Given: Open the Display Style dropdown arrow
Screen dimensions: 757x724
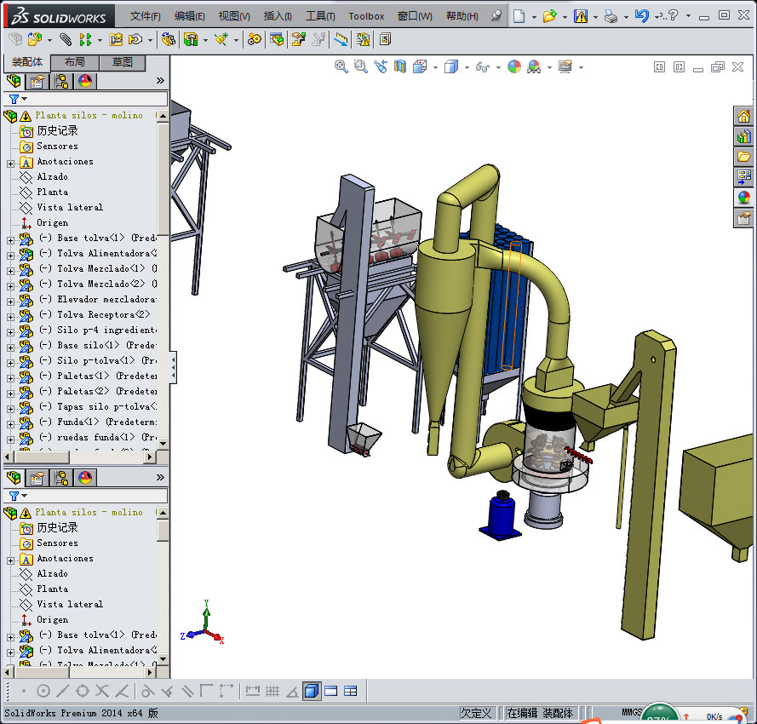Looking at the screenshot, I should point(467,67).
